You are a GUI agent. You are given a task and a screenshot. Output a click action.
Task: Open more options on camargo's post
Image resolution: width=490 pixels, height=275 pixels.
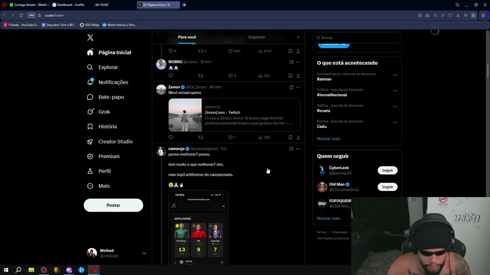click(x=298, y=149)
